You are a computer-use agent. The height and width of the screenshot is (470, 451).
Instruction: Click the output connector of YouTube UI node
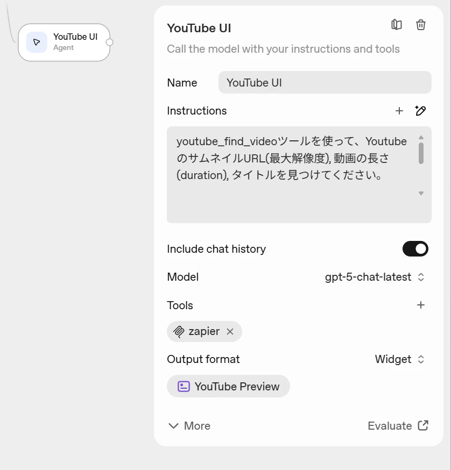pyautogui.click(x=110, y=42)
